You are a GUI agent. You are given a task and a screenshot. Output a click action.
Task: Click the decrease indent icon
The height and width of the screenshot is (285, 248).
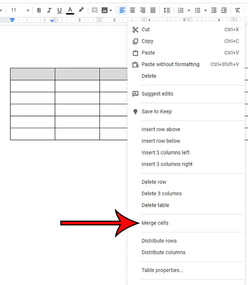(214, 10)
